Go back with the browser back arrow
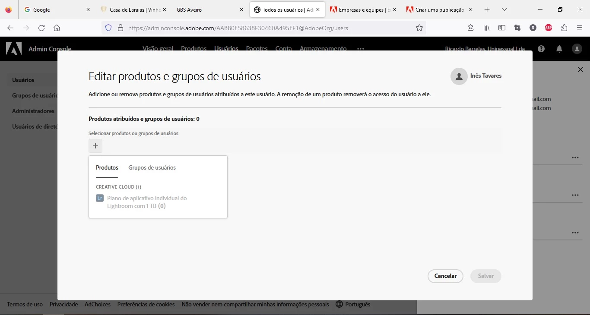 click(10, 28)
